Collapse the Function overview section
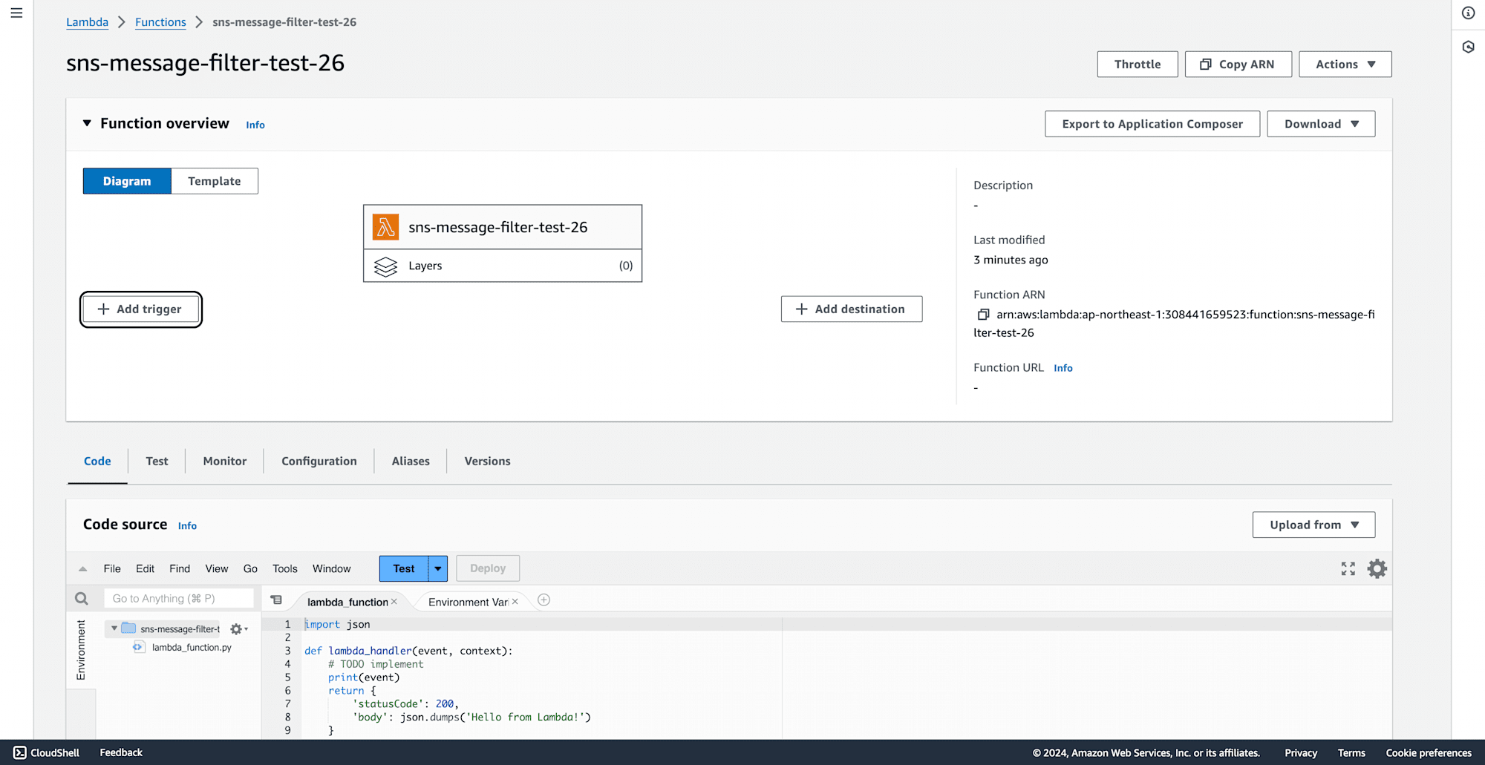1485x765 pixels. coord(87,123)
